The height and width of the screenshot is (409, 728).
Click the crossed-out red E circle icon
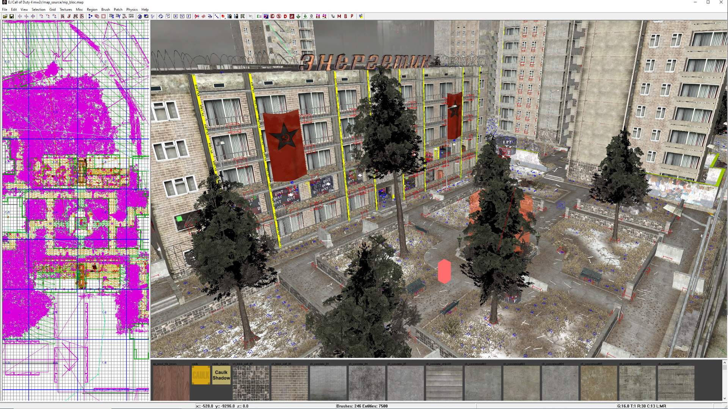(272, 16)
